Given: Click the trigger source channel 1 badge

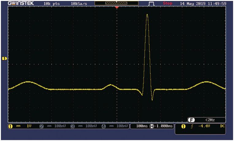Looking at the screenshot, I should 183,126.
